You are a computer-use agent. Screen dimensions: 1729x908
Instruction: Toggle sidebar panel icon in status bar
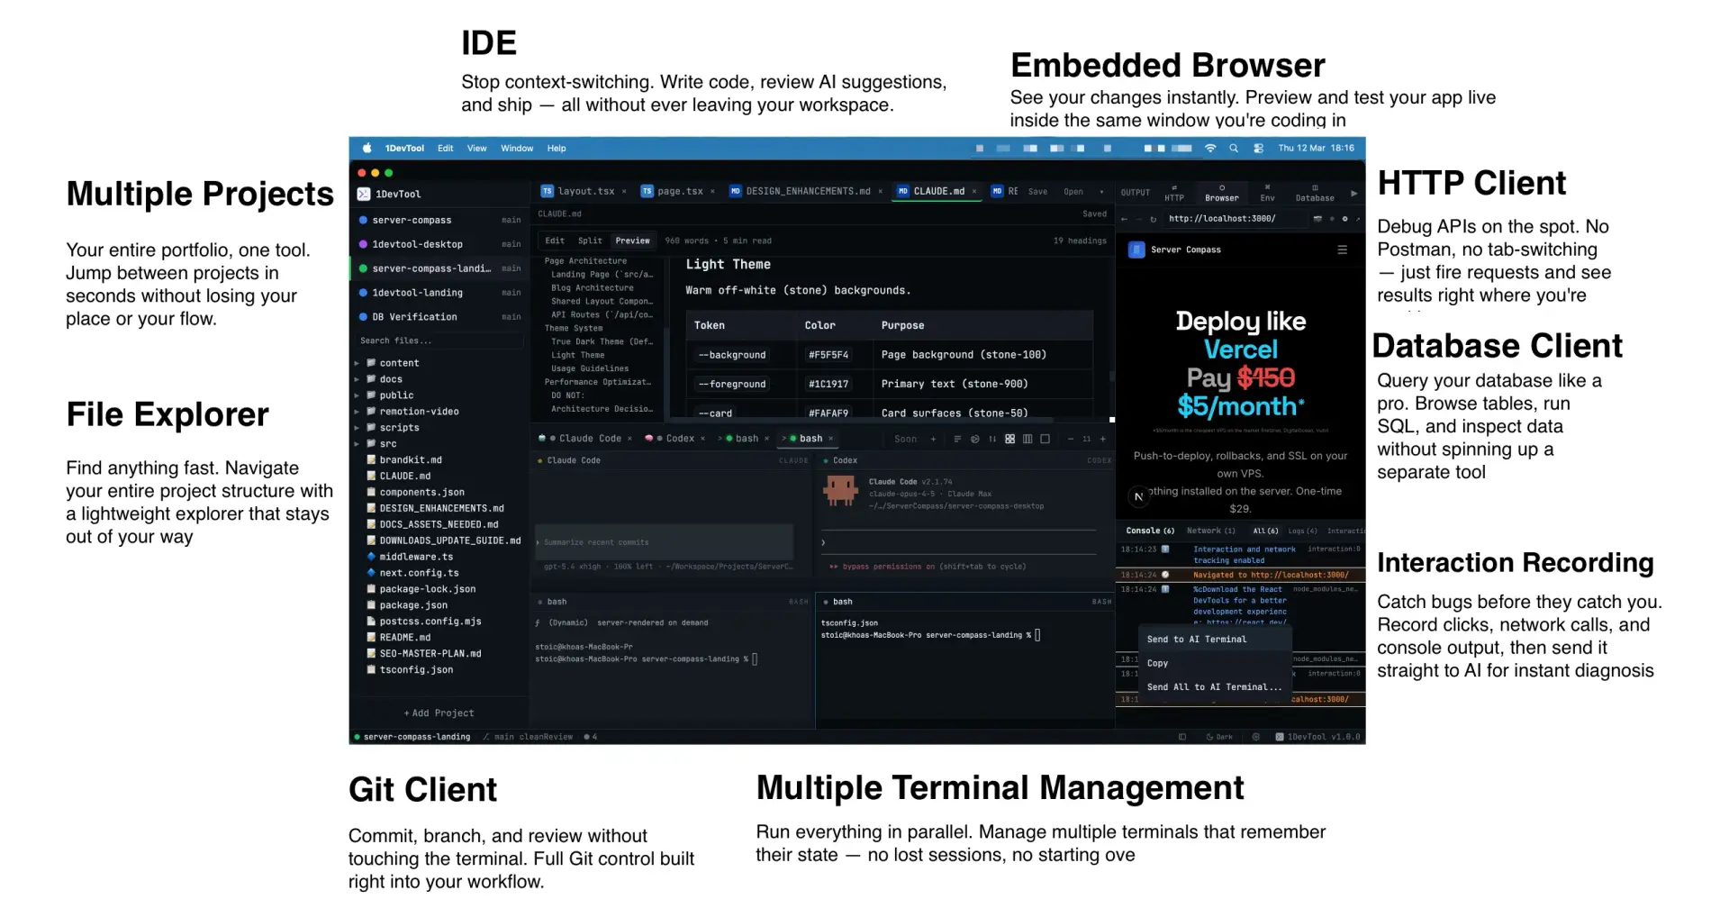click(x=1182, y=737)
